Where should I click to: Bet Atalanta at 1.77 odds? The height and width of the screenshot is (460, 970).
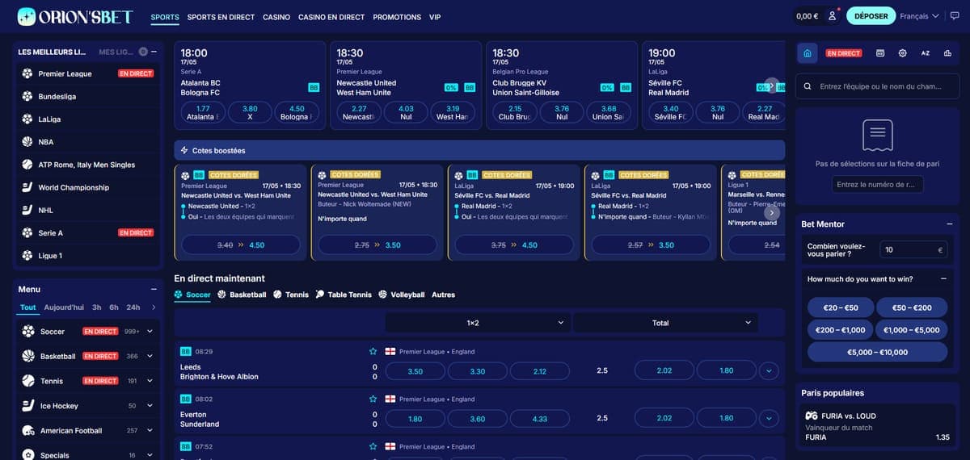pos(203,112)
